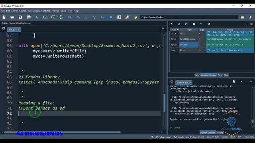Start debugging the file
This screenshot has height=143, width=255.
(x=70, y=17)
